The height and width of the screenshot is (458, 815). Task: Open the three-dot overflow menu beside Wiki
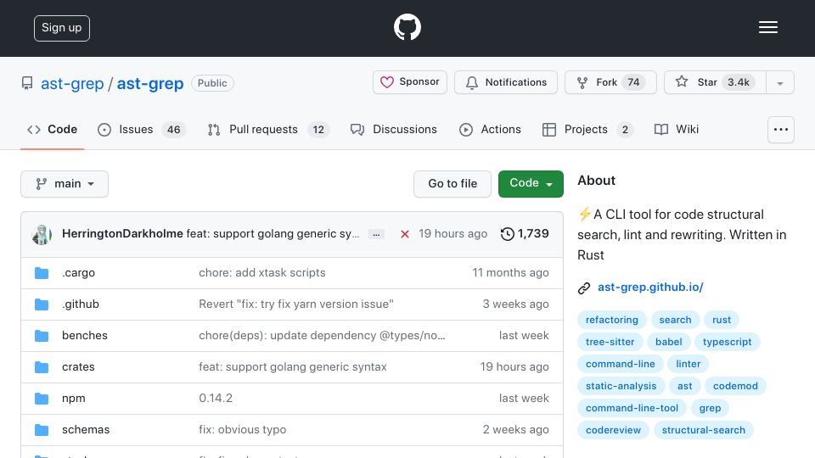(781, 130)
